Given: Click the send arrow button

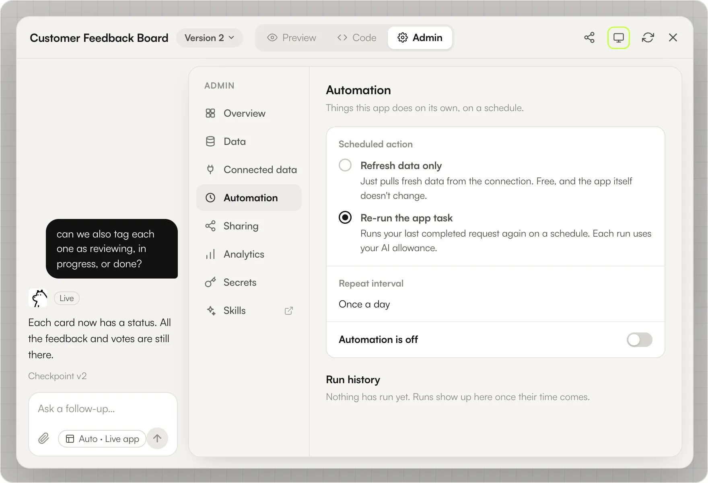Looking at the screenshot, I should (x=157, y=438).
